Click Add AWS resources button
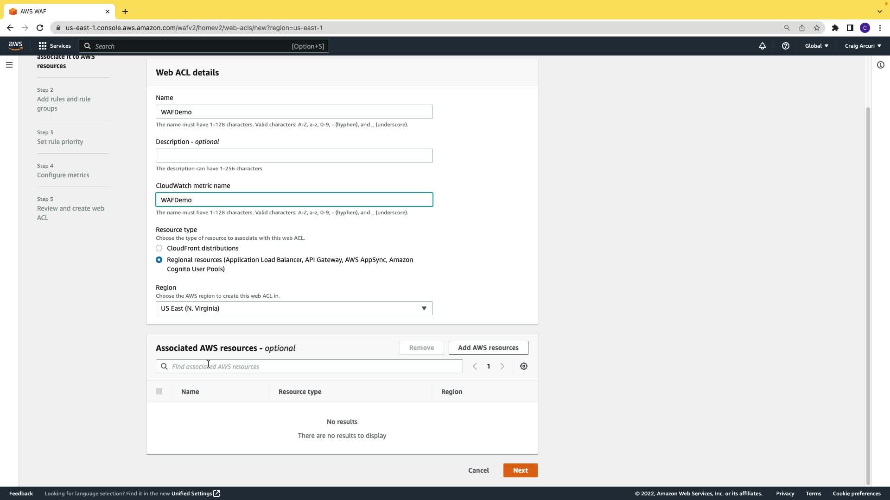This screenshot has width=890, height=500. pos(488,348)
